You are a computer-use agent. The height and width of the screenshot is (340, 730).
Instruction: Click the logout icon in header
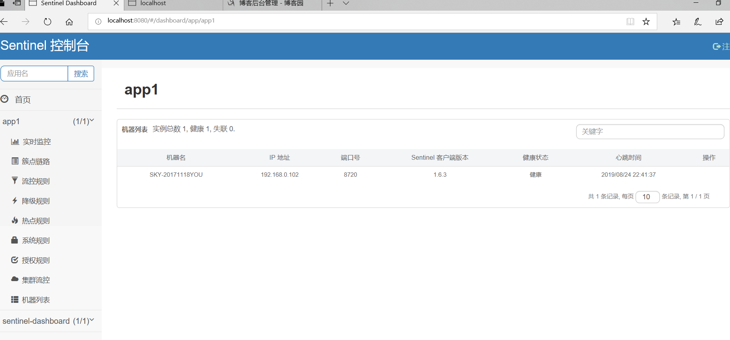click(x=716, y=46)
